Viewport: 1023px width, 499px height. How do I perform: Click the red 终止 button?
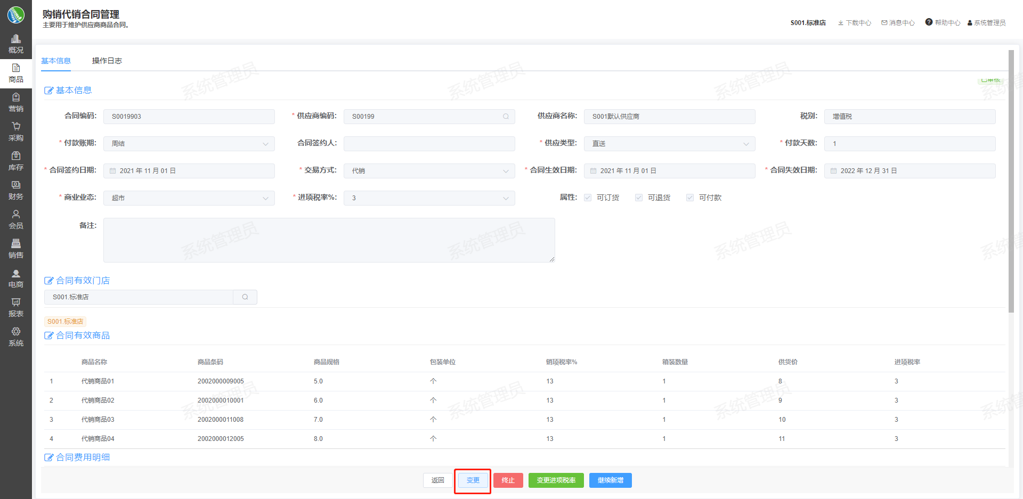508,480
